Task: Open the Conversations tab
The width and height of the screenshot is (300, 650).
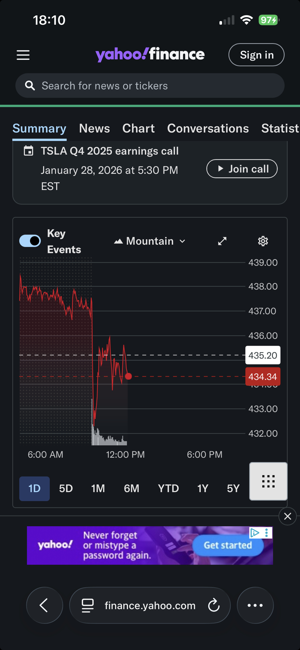Action: [x=208, y=128]
